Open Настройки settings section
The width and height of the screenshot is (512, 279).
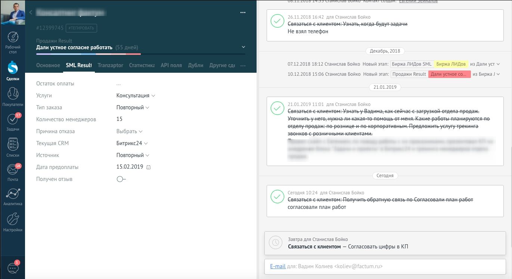(x=13, y=222)
